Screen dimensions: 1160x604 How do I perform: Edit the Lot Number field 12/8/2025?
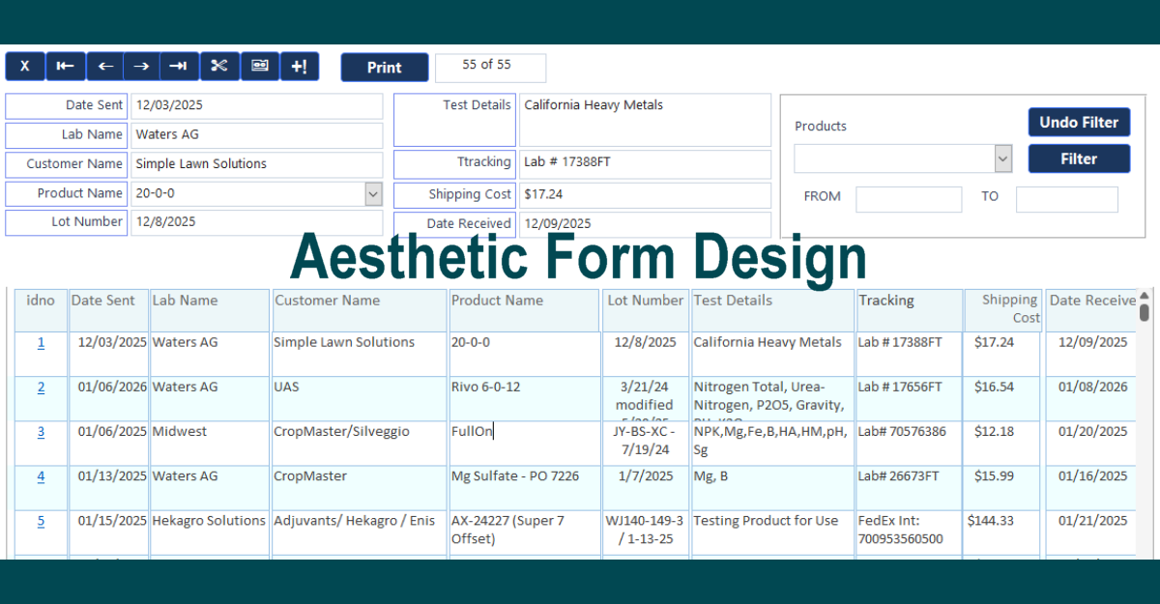pyautogui.click(x=256, y=222)
